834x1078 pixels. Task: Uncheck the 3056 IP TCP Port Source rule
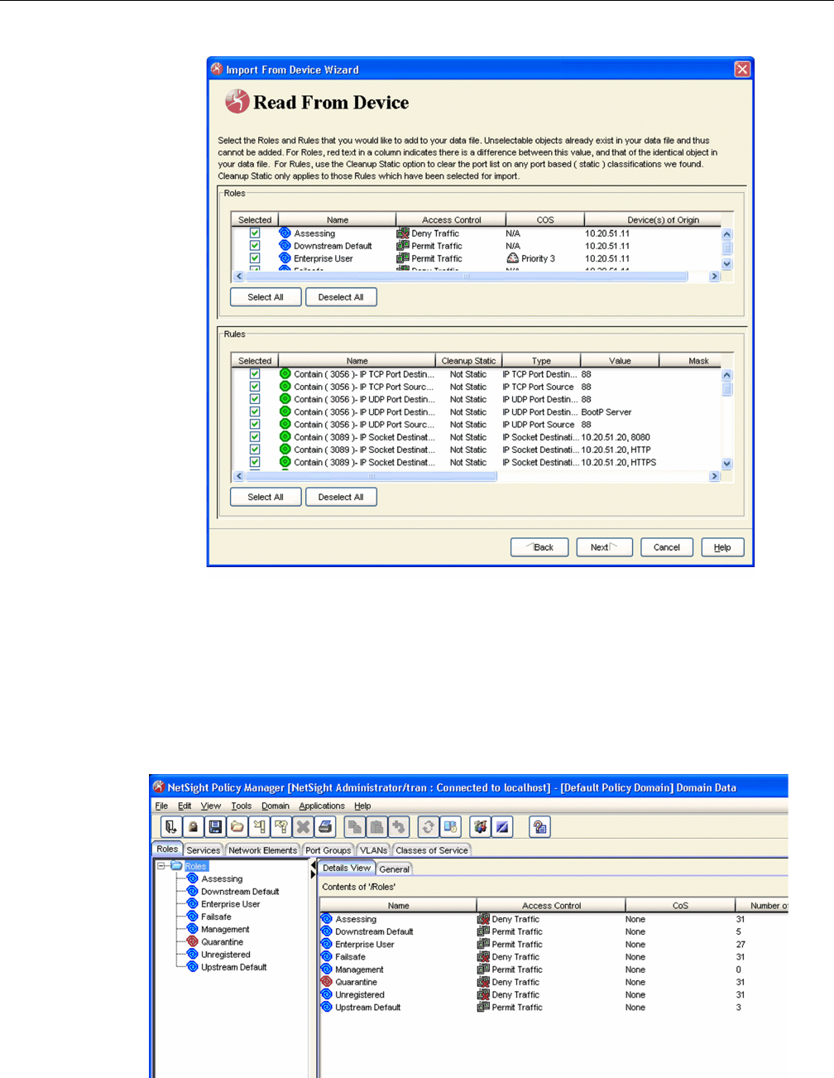[255, 387]
